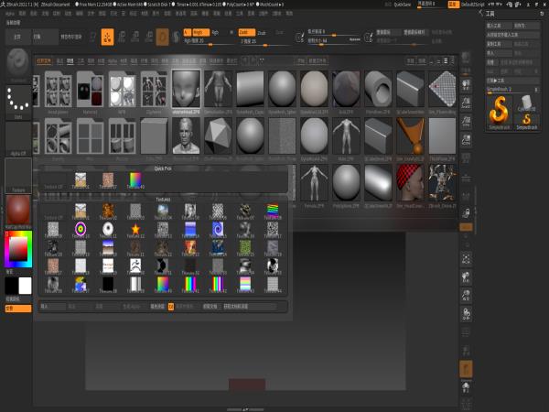Click the main color picker square
Image resolution: width=549 pixels, height=412 pixels.
point(18,248)
